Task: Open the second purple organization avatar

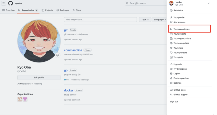Action: click(x=25, y=99)
